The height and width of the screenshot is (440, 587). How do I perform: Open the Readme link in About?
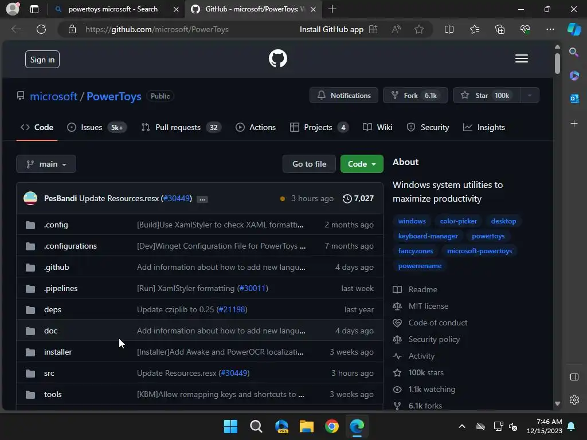(x=422, y=289)
